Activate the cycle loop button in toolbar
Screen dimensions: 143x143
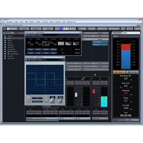(61, 29)
